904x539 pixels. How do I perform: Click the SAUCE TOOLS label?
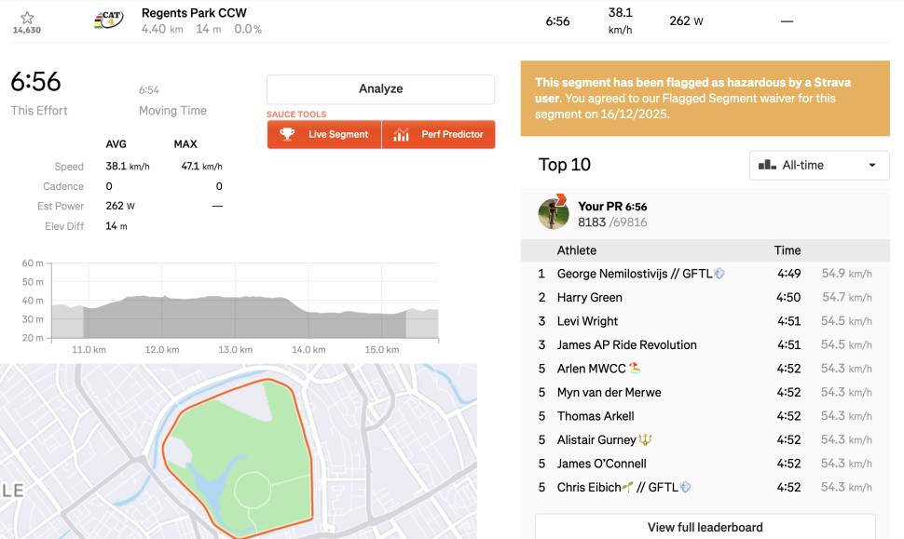pos(296,114)
